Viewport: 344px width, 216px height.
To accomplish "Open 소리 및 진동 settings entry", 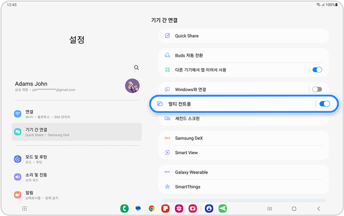I will click(77, 177).
